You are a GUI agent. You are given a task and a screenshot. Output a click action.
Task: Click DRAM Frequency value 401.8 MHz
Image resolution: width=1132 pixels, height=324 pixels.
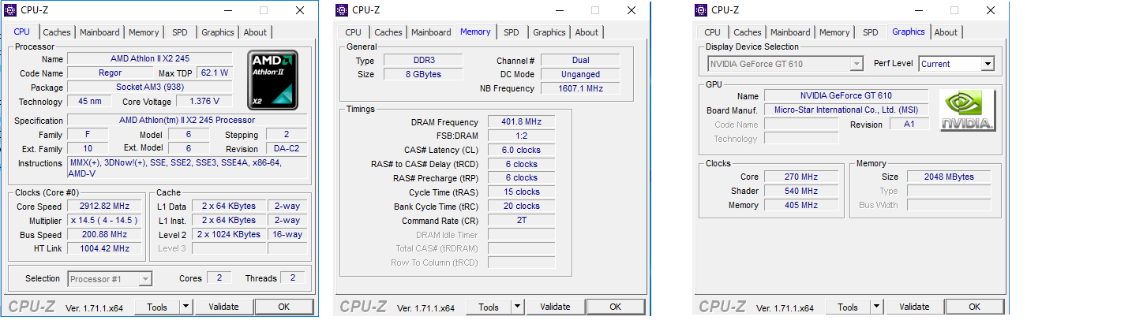[x=522, y=122]
